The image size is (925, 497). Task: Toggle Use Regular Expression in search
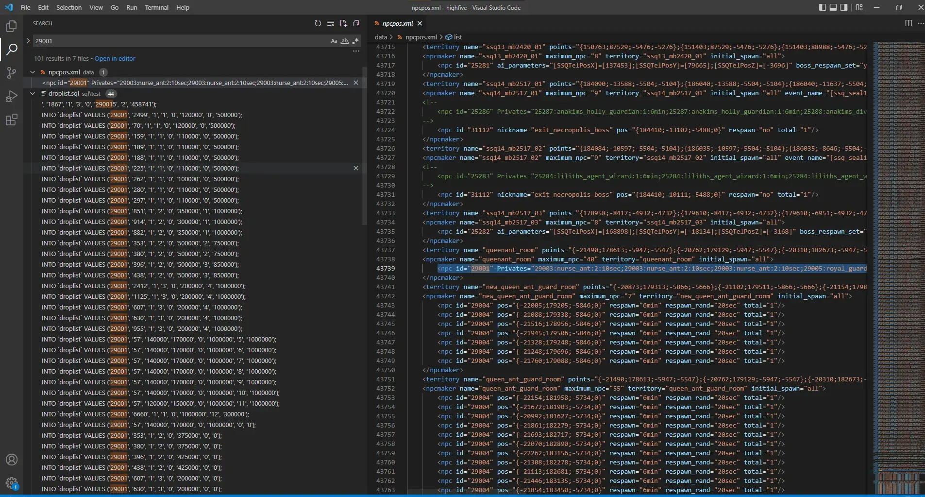point(355,41)
